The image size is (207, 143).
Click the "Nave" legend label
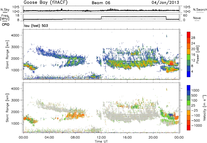tap(197, 18)
